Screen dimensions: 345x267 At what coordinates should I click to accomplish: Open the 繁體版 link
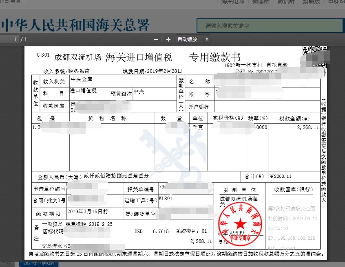[x=311, y=2]
